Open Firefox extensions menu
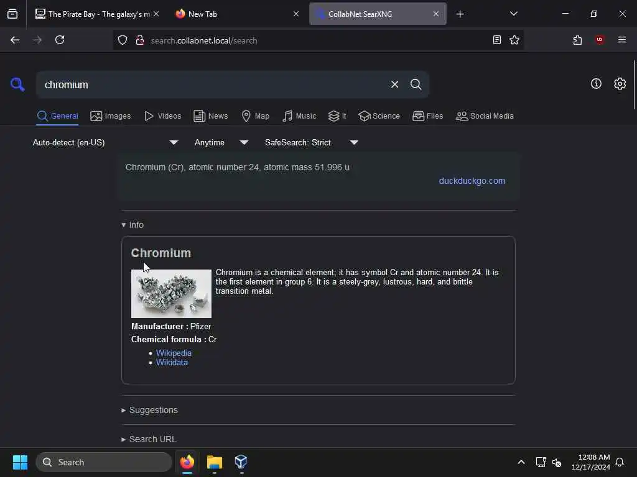Screen dimensions: 637x477 577,40
